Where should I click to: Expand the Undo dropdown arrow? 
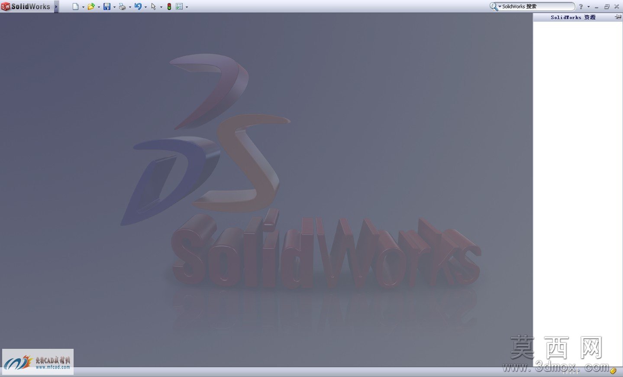(145, 7)
